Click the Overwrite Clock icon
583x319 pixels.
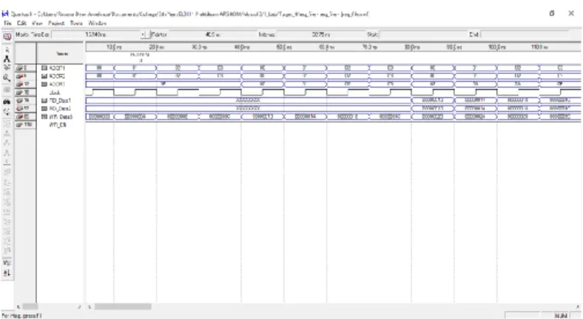coord(7,231)
